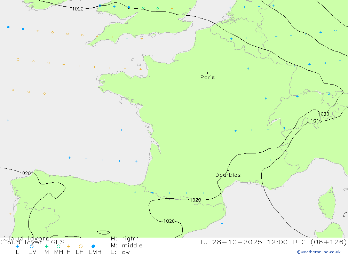Click the Paris city label
The image size is (348, 255).
(x=207, y=77)
